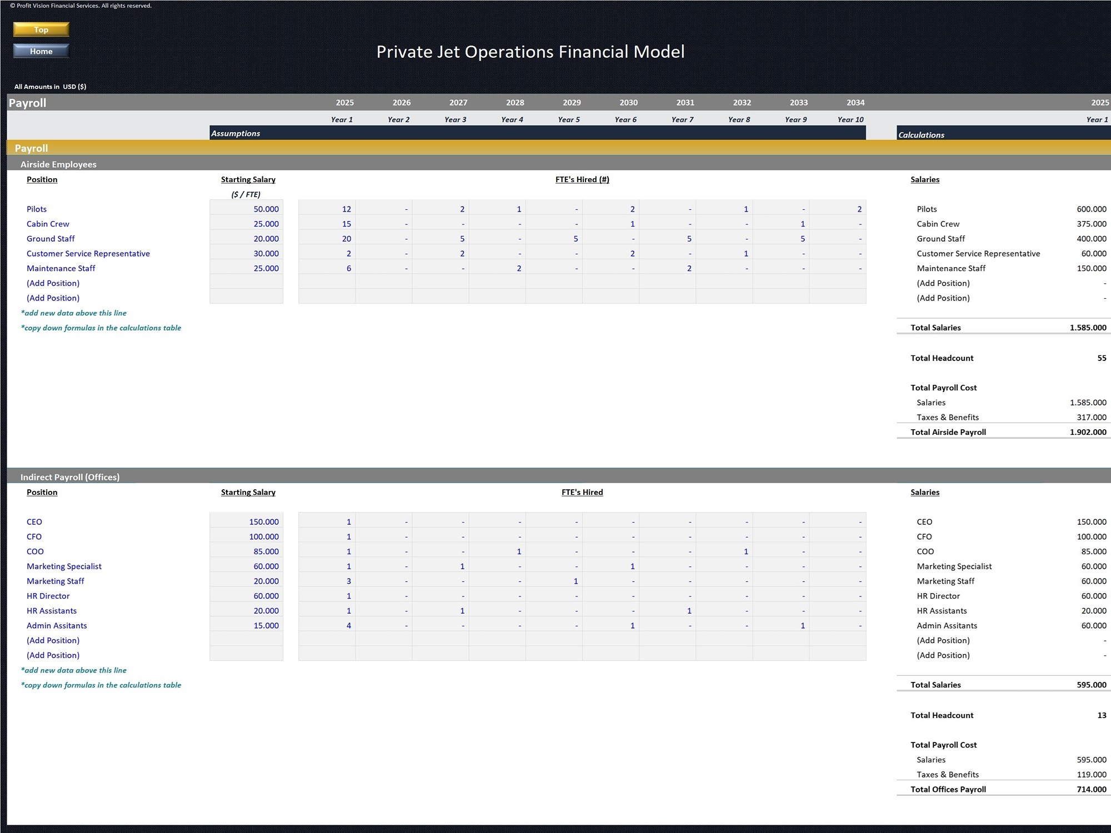This screenshot has width=1111, height=833.
Task: Click Pilots salaries calculation 600.000
Action: [x=1092, y=209]
